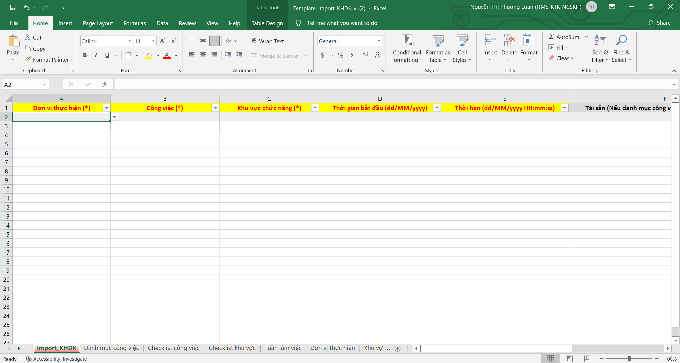Click the Conditional Formatting icon
This screenshot has width=680, height=363.
coord(407,41)
